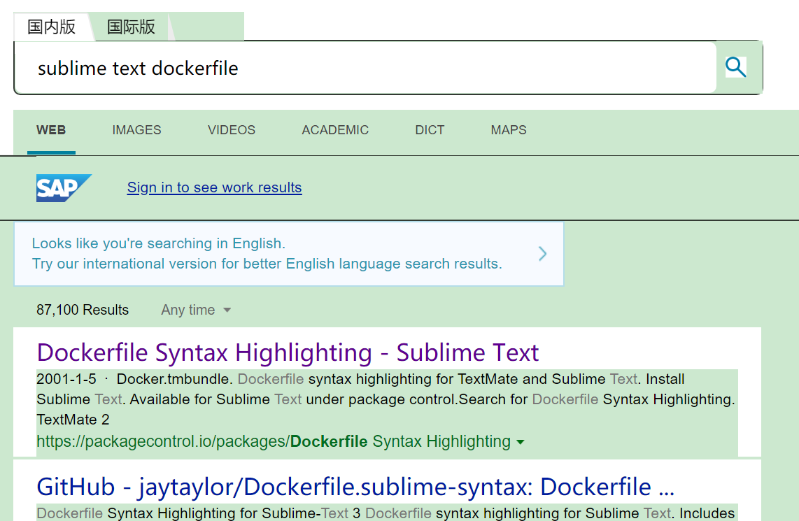Click the SAP logo
This screenshot has height=521, width=799.
64,187
